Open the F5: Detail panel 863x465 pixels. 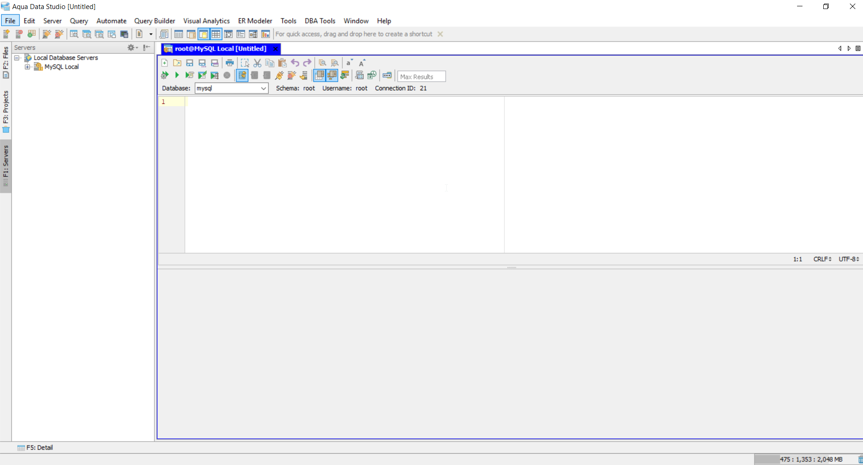35,447
